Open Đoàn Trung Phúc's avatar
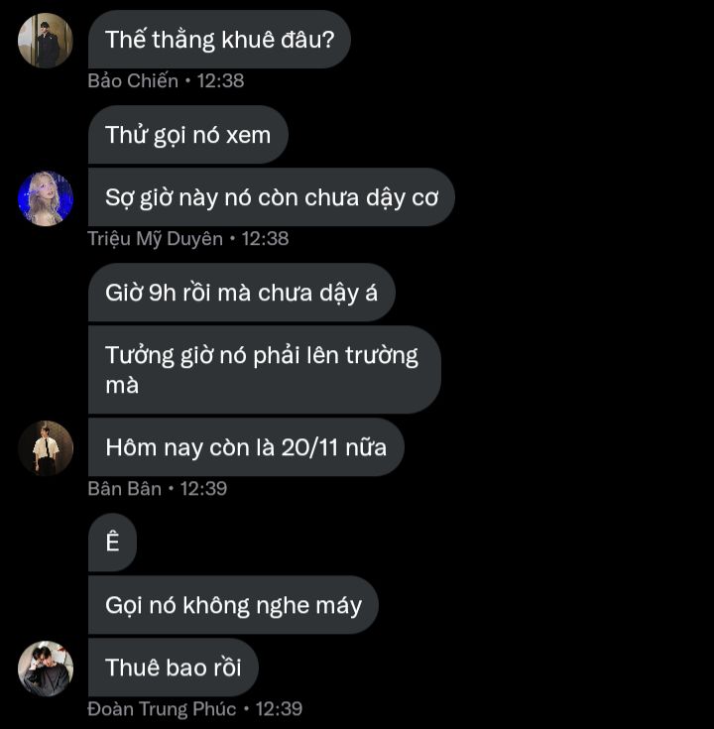Screen dimensions: 714x729 (x=45, y=668)
